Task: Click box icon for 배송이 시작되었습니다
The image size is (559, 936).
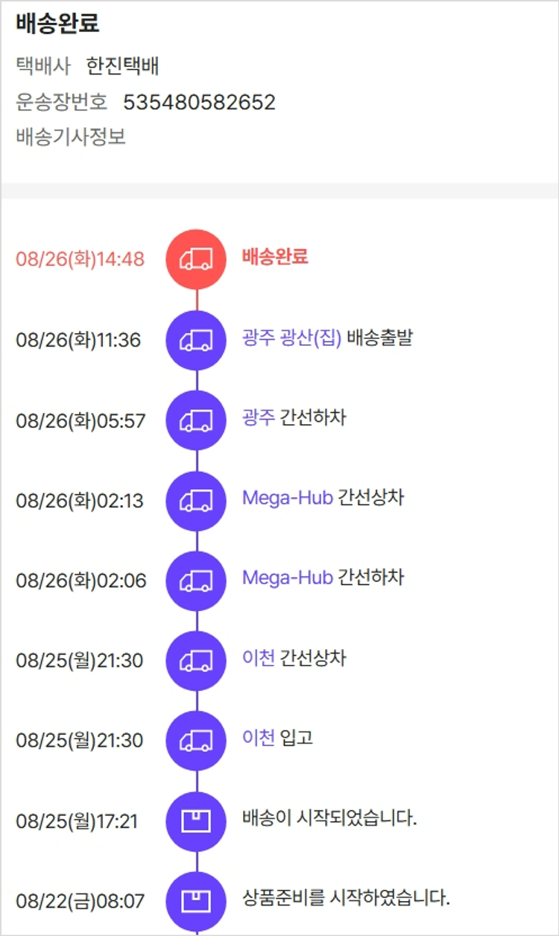Action: coord(196,820)
